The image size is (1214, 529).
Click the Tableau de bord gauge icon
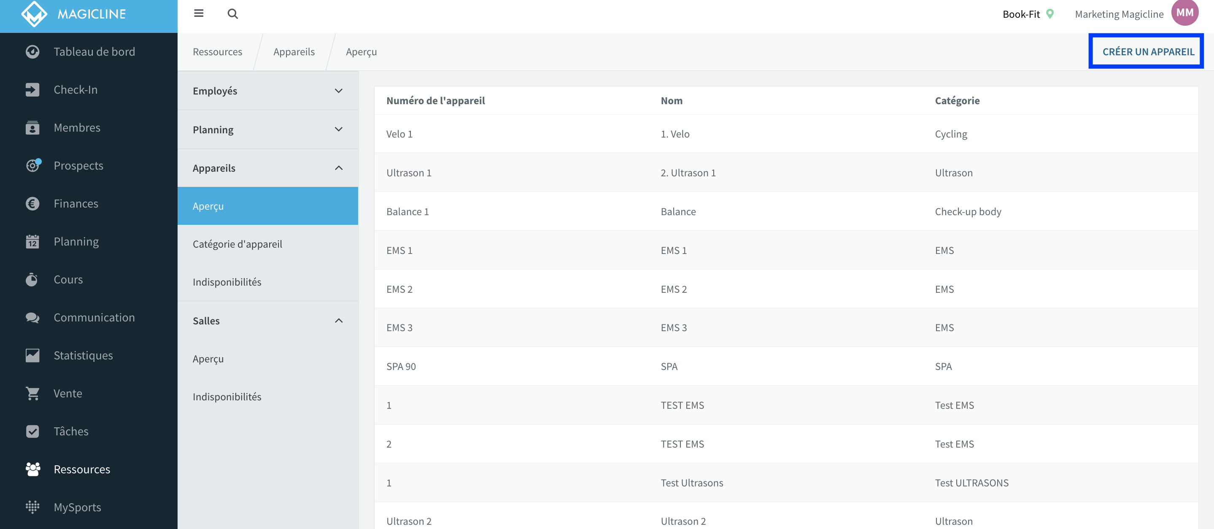pyautogui.click(x=32, y=51)
